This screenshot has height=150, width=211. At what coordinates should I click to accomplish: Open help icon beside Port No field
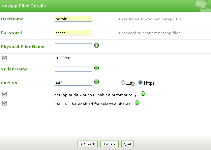tap(96, 82)
